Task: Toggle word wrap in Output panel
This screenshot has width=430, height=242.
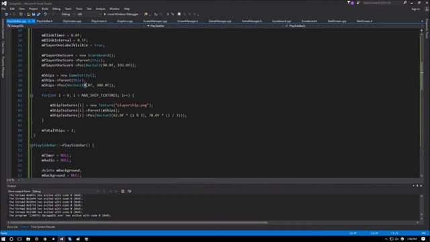Action: (129, 191)
